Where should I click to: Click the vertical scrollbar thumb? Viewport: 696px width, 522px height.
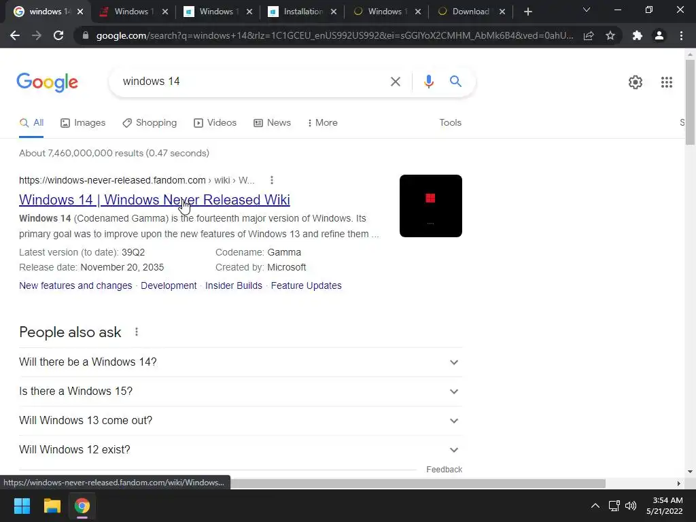690,102
